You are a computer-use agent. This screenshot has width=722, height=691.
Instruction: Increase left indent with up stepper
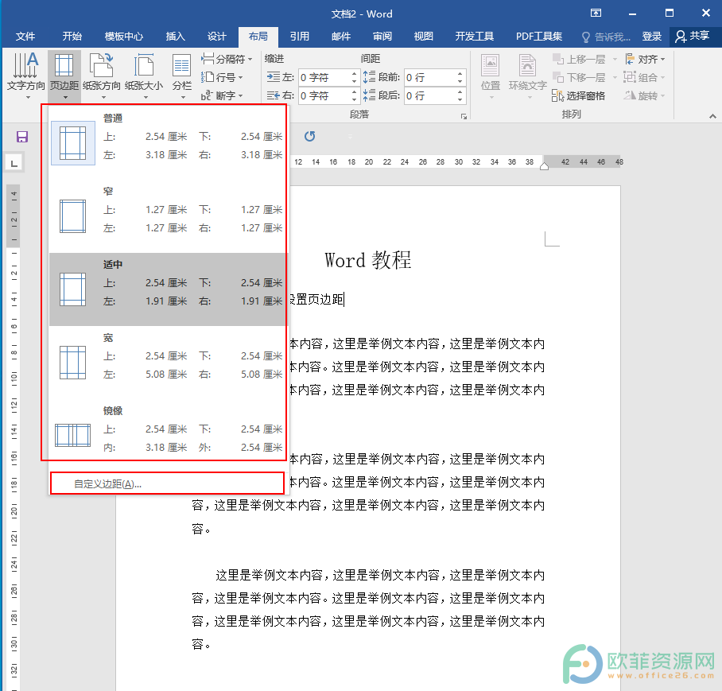(x=354, y=73)
